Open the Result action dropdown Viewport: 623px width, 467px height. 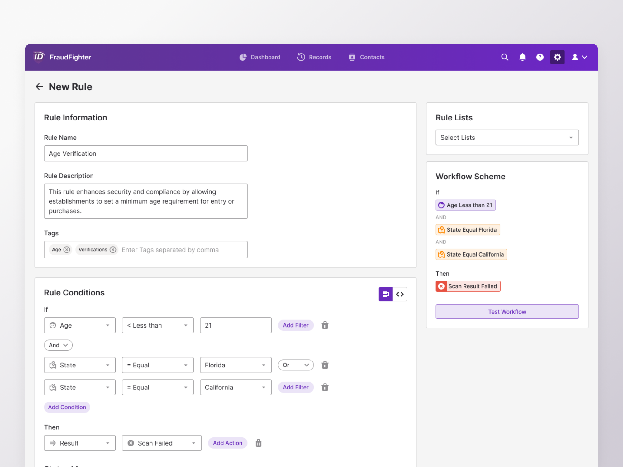tap(80, 443)
